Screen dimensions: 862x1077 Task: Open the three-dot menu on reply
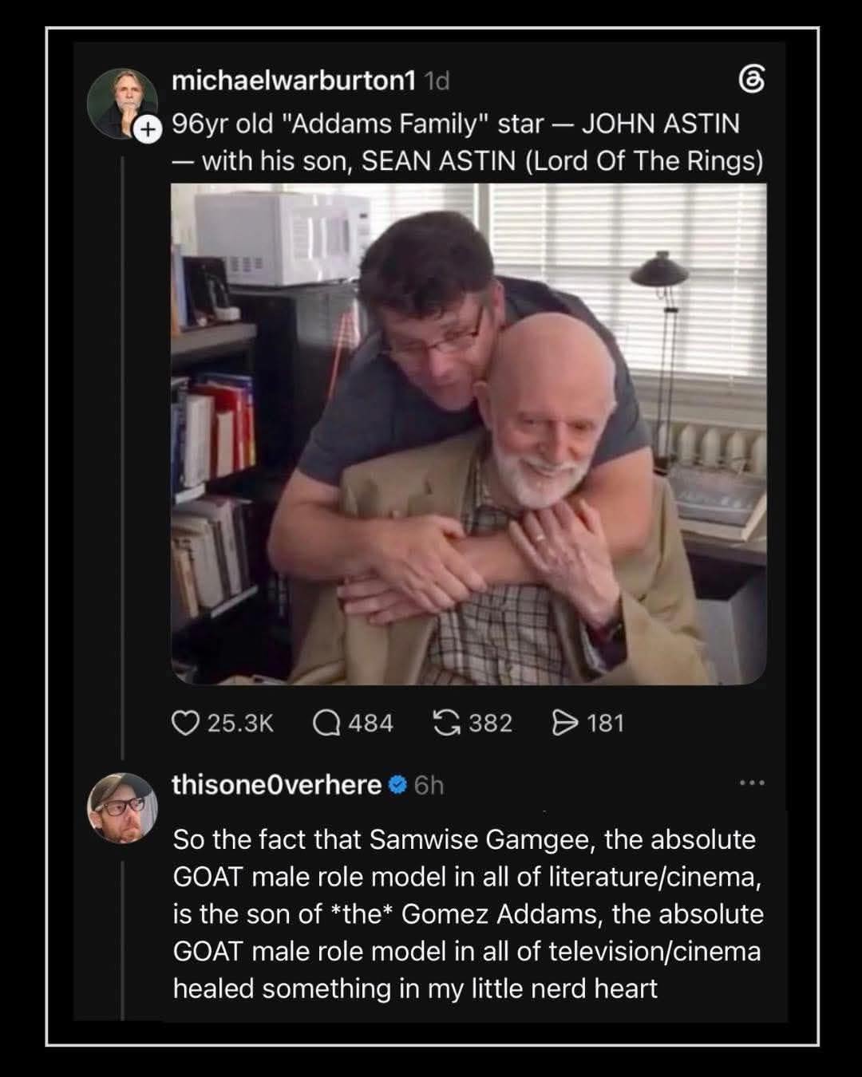[x=752, y=783]
